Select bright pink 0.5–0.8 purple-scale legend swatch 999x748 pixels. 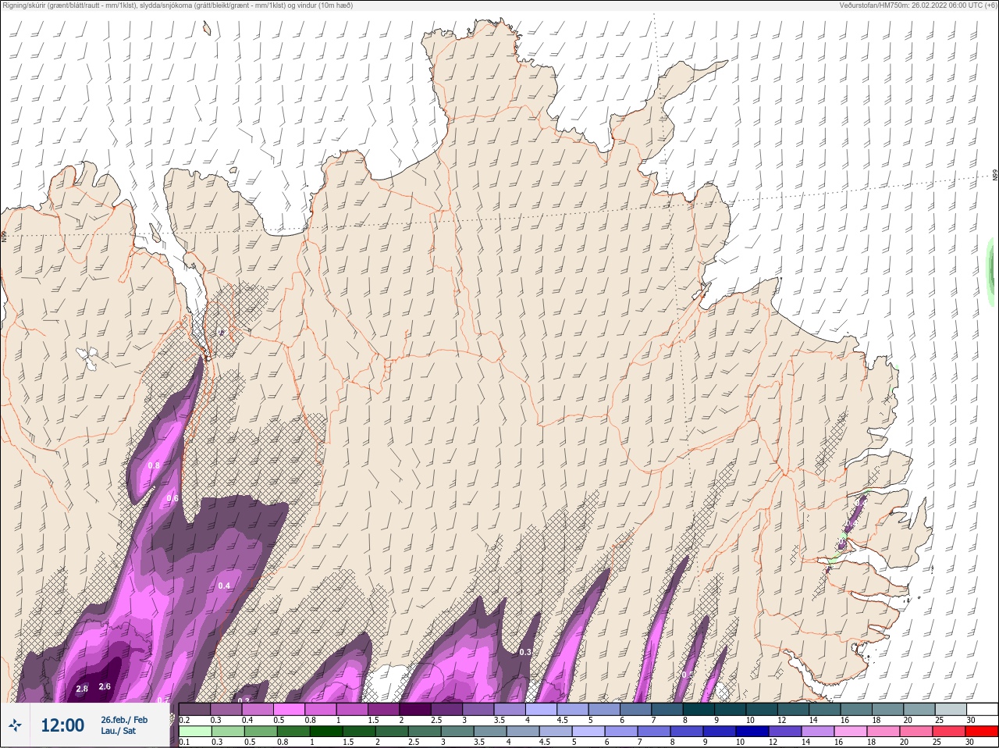tap(290, 709)
